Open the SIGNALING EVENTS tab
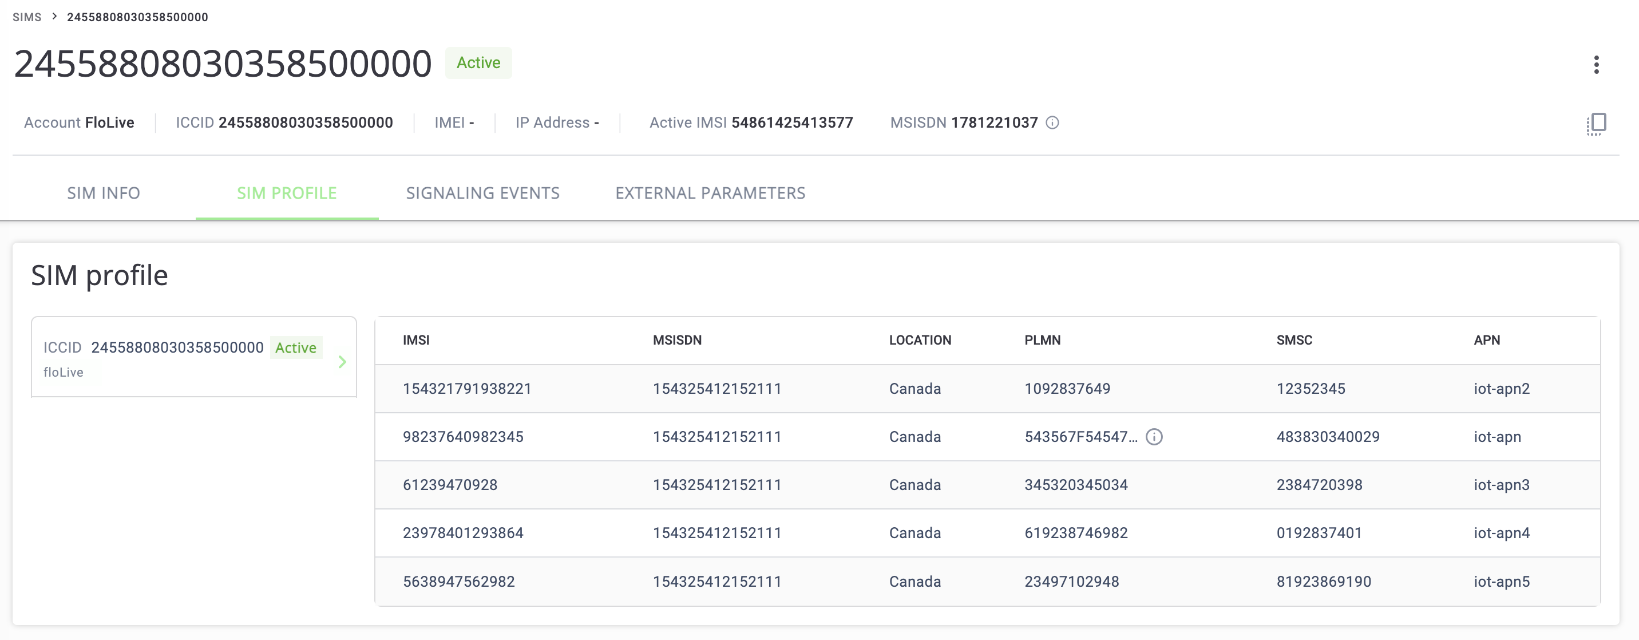1639x640 pixels. point(482,193)
